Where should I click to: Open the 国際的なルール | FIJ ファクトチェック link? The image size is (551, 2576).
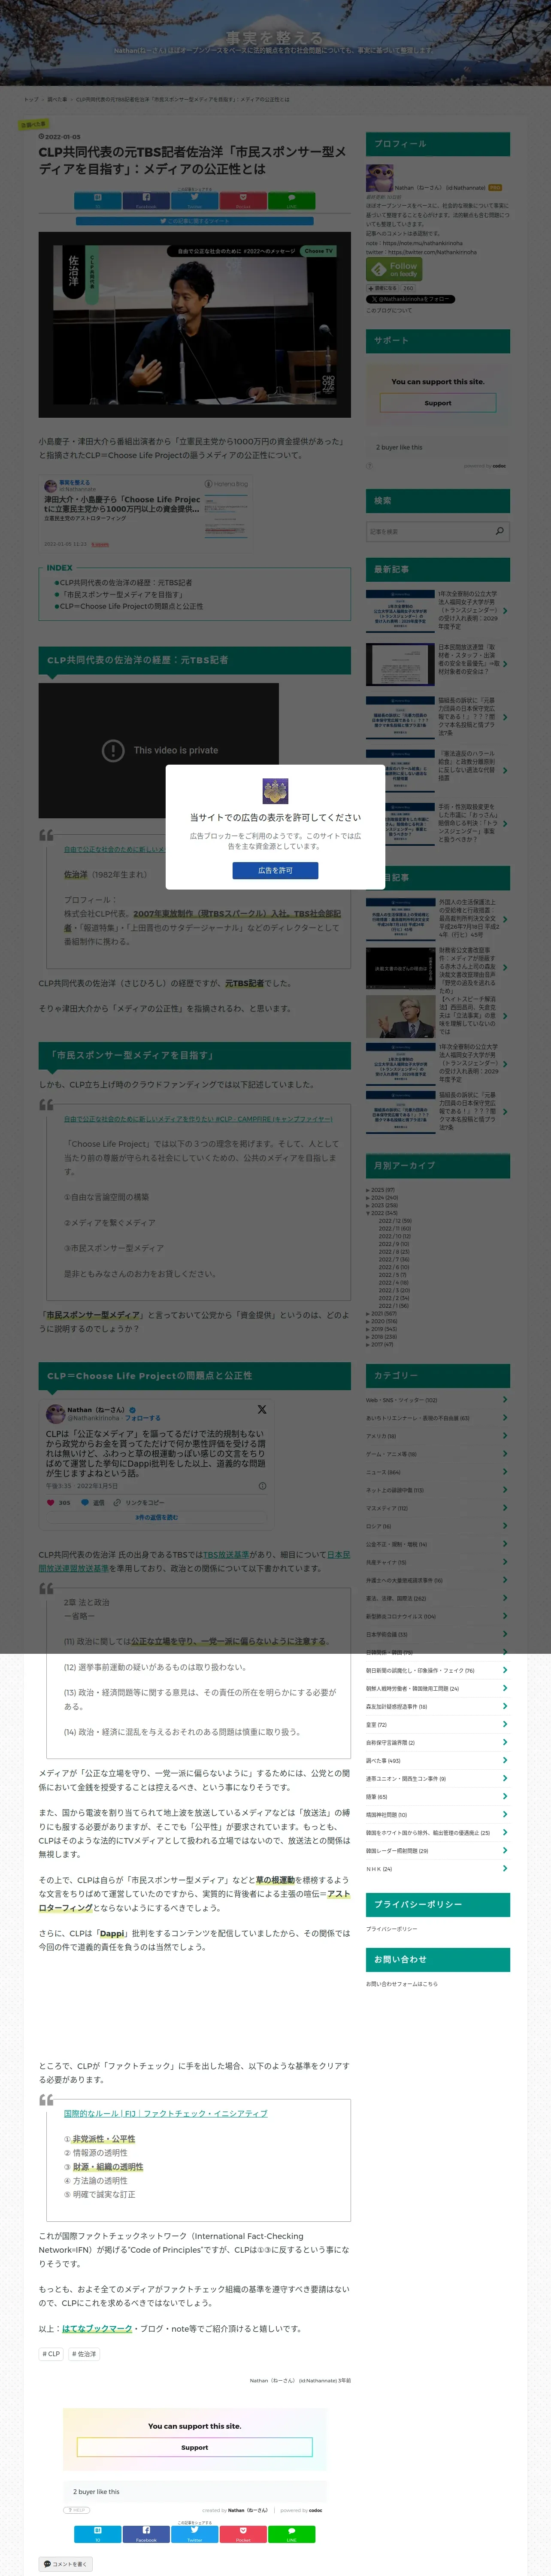[x=166, y=2113]
